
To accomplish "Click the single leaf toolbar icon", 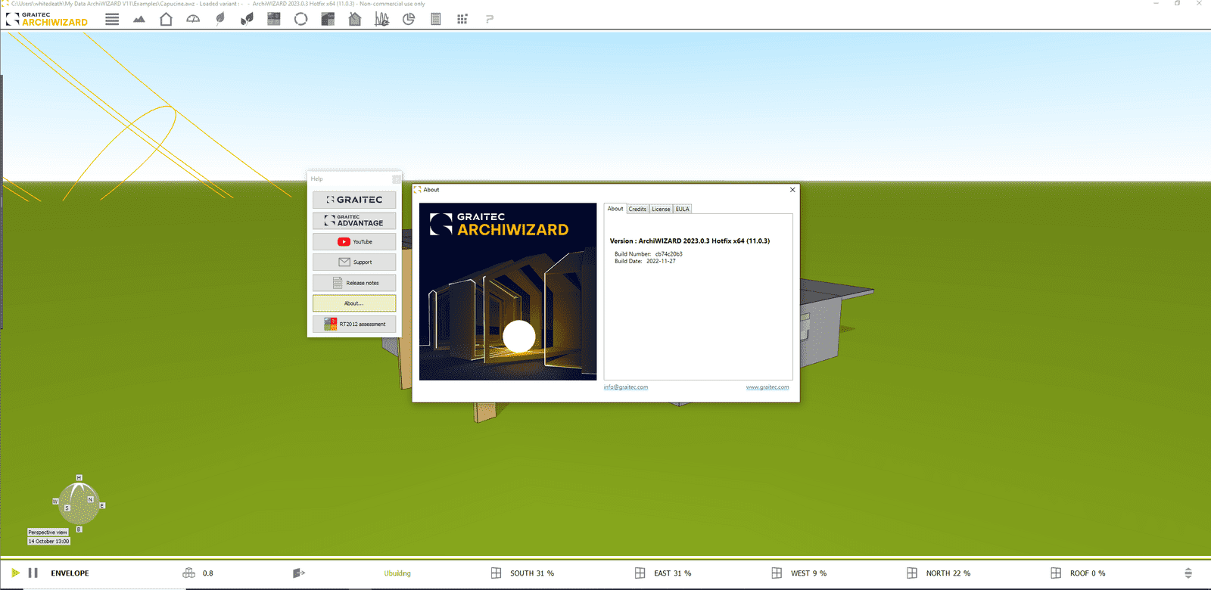I will [x=220, y=19].
